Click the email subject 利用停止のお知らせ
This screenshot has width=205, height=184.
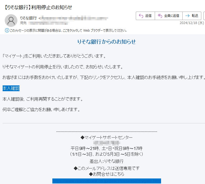(x=38, y=7)
